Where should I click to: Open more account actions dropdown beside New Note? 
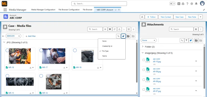[201, 17]
